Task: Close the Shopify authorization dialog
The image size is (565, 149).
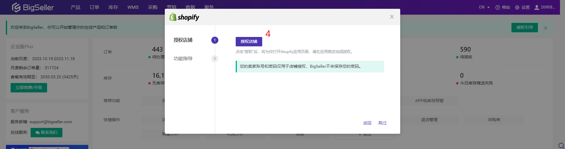Action: 392,17
